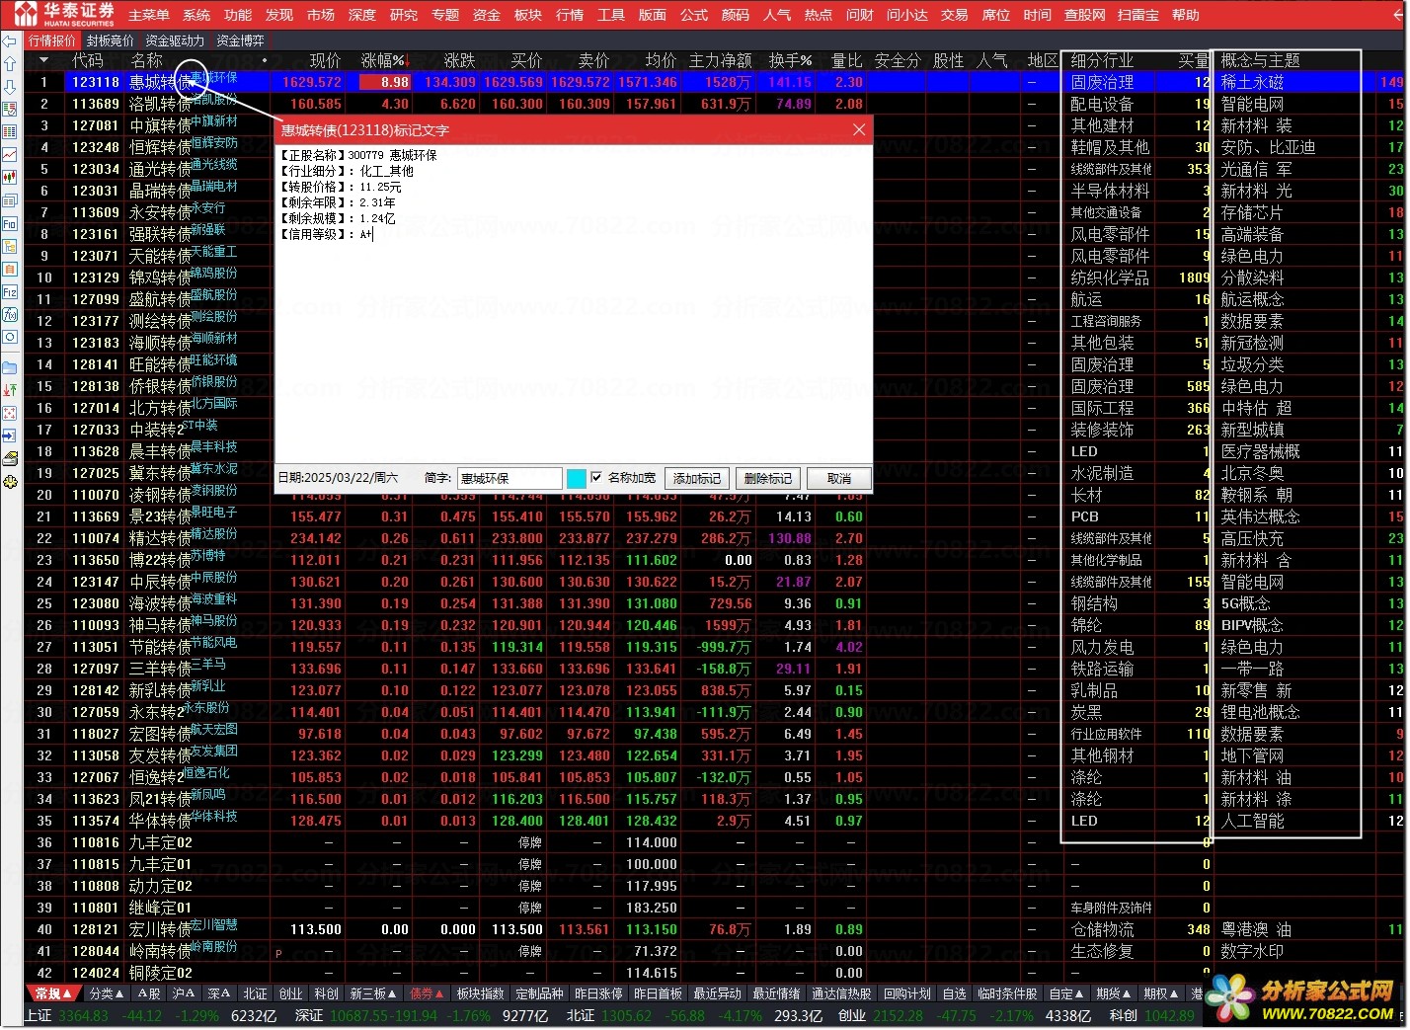Click the blue circle sidebar icon
The image size is (1410, 1030).
(10, 337)
